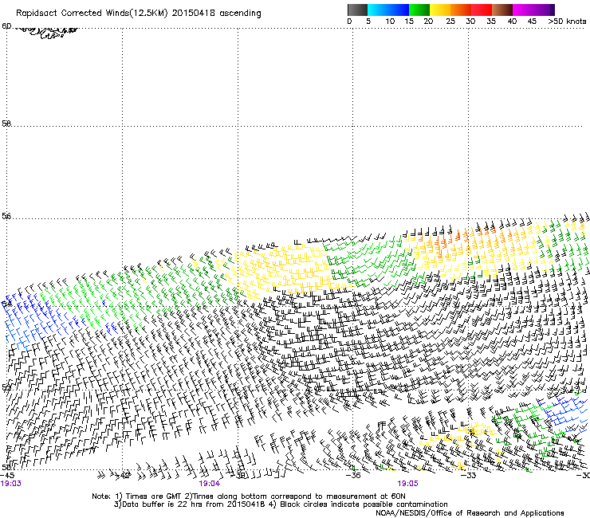
Task: Click the yellow 20-25 knots legend color
Action: tap(440, 10)
